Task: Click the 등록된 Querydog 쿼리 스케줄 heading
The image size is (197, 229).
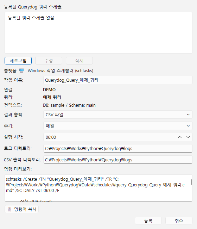Action: click(33, 7)
